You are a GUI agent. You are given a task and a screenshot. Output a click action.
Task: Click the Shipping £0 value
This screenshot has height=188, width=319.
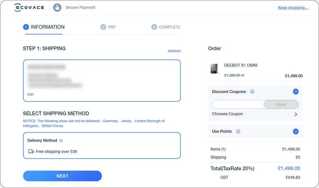click(x=298, y=157)
